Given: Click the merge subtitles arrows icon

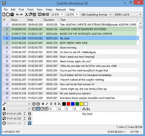Looking at the screenshot, I should pyautogui.click(x=84, y=109).
